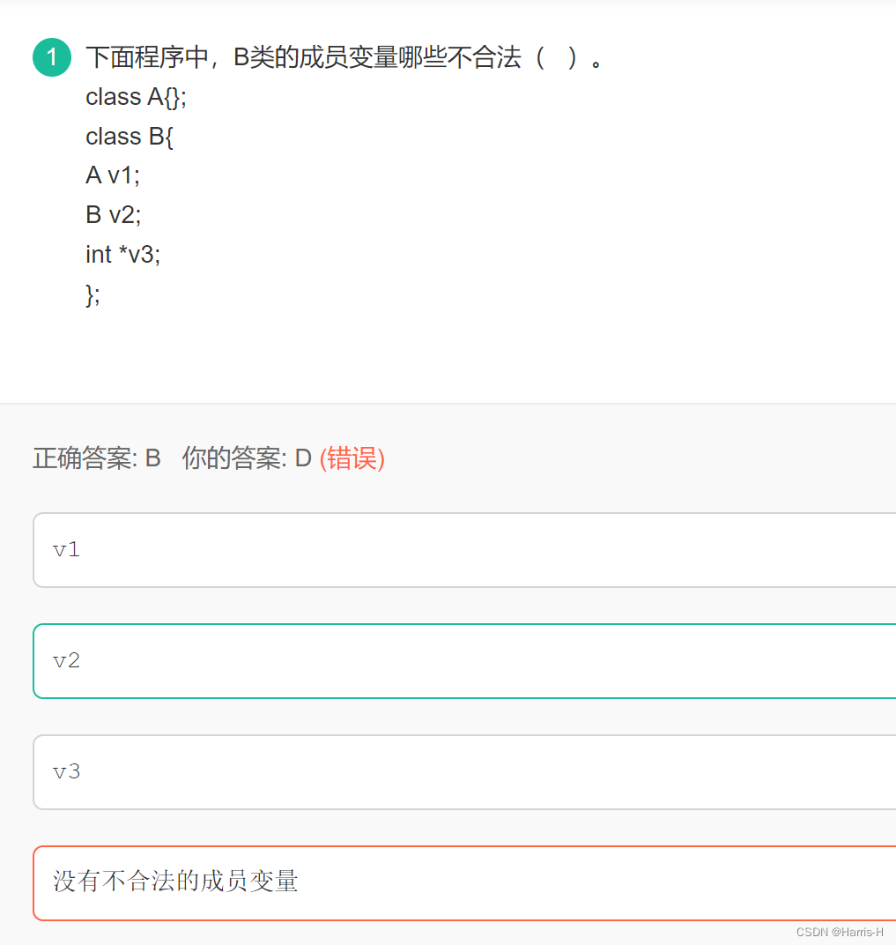Click the code line int *v3;
The width and height of the screenshot is (896, 945).
pyautogui.click(x=122, y=254)
